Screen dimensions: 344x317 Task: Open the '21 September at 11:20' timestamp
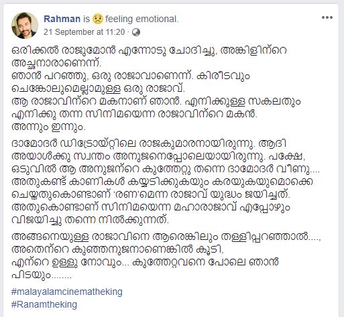(84, 32)
